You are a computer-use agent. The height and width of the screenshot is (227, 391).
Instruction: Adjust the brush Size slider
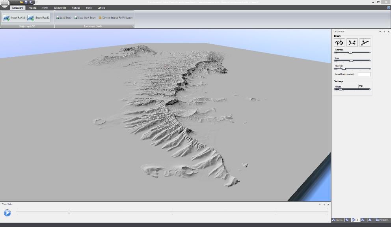[352, 61]
